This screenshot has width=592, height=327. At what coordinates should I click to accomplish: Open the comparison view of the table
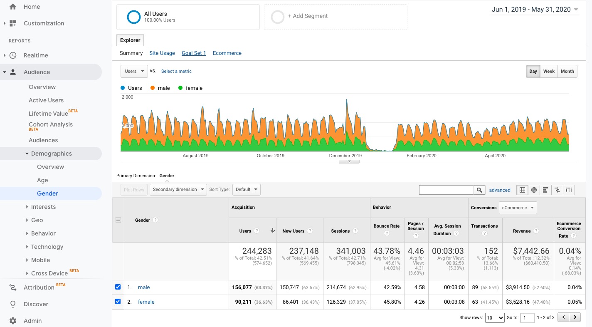(x=557, y=190)
